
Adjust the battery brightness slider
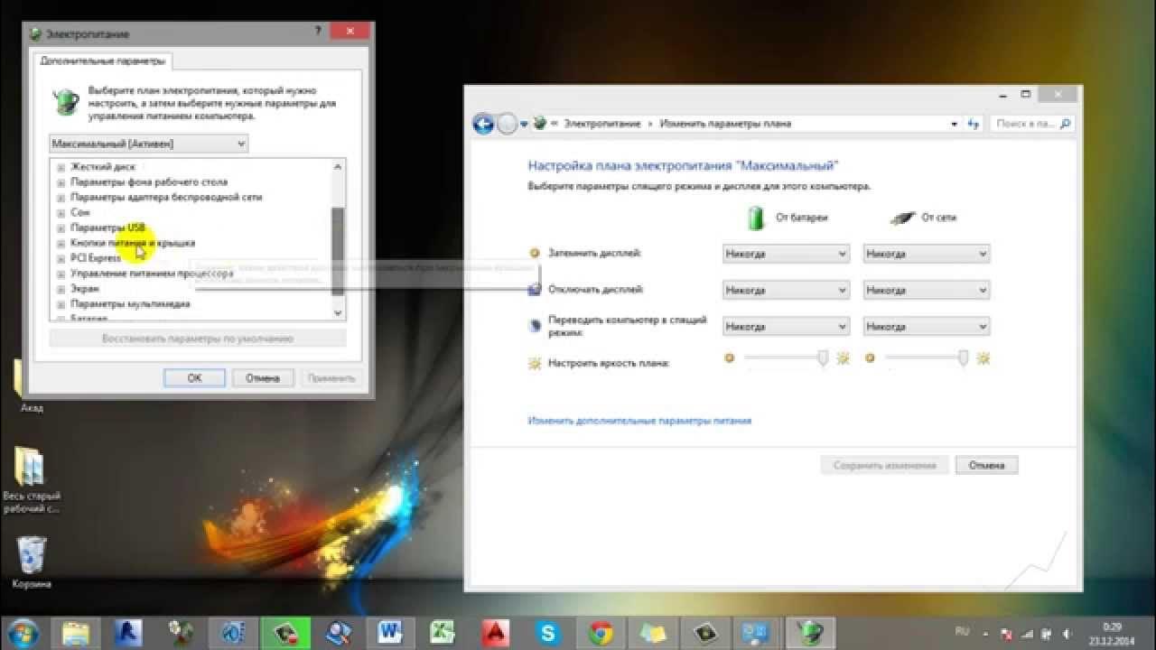click(823, 358)
